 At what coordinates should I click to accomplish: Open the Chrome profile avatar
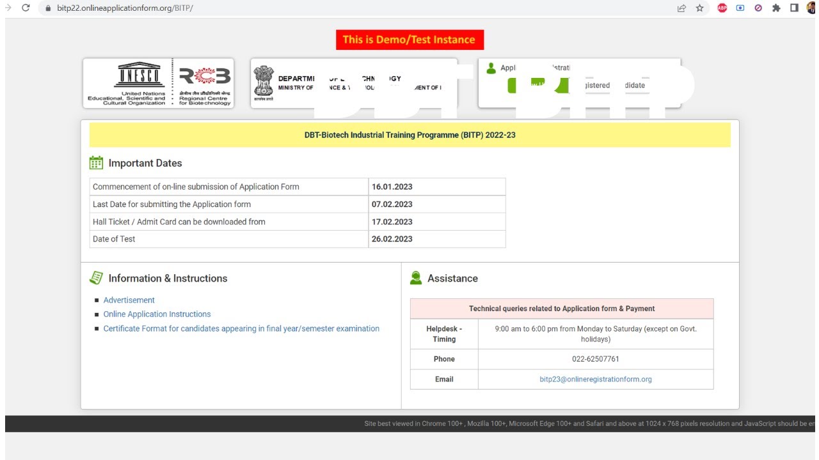tap(811, 8)
